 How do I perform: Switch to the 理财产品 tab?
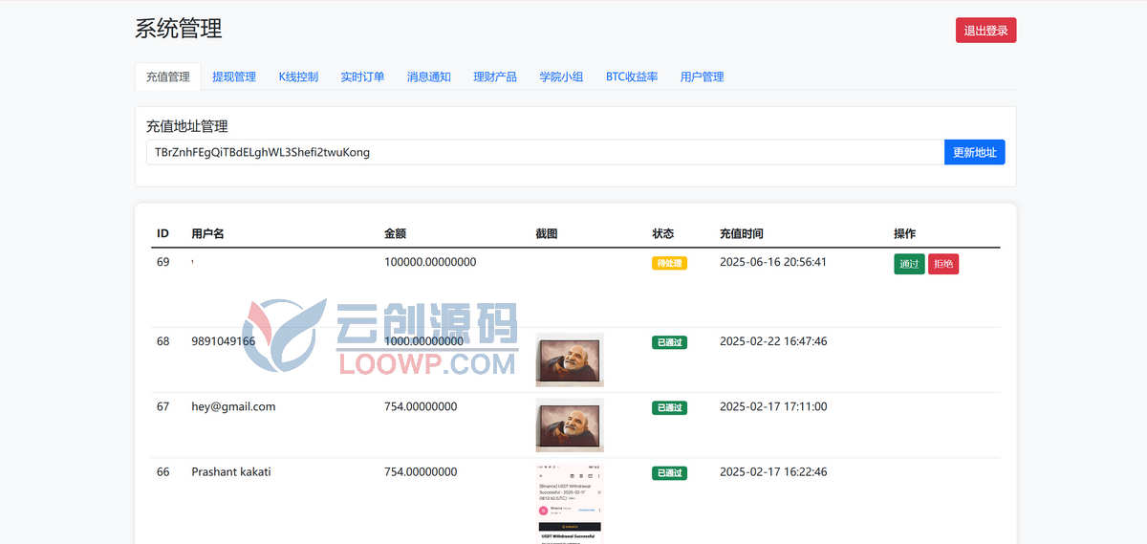[495, 76]
